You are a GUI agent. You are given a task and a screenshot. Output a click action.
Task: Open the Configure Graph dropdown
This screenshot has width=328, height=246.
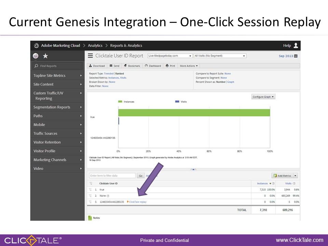263,97
